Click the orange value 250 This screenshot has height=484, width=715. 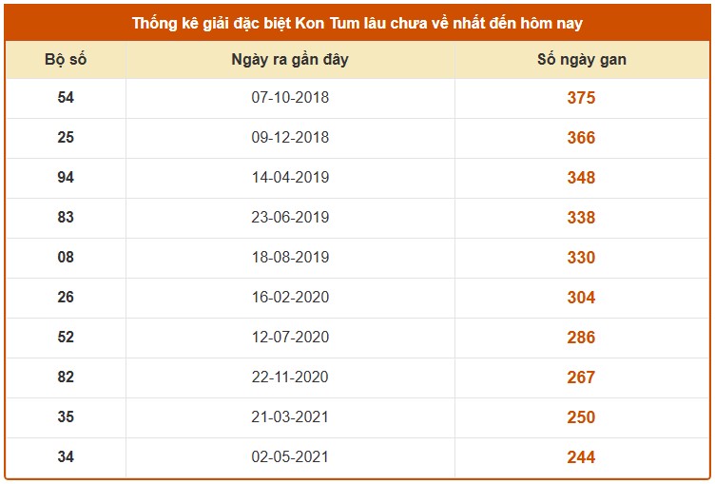pos(580,417)
